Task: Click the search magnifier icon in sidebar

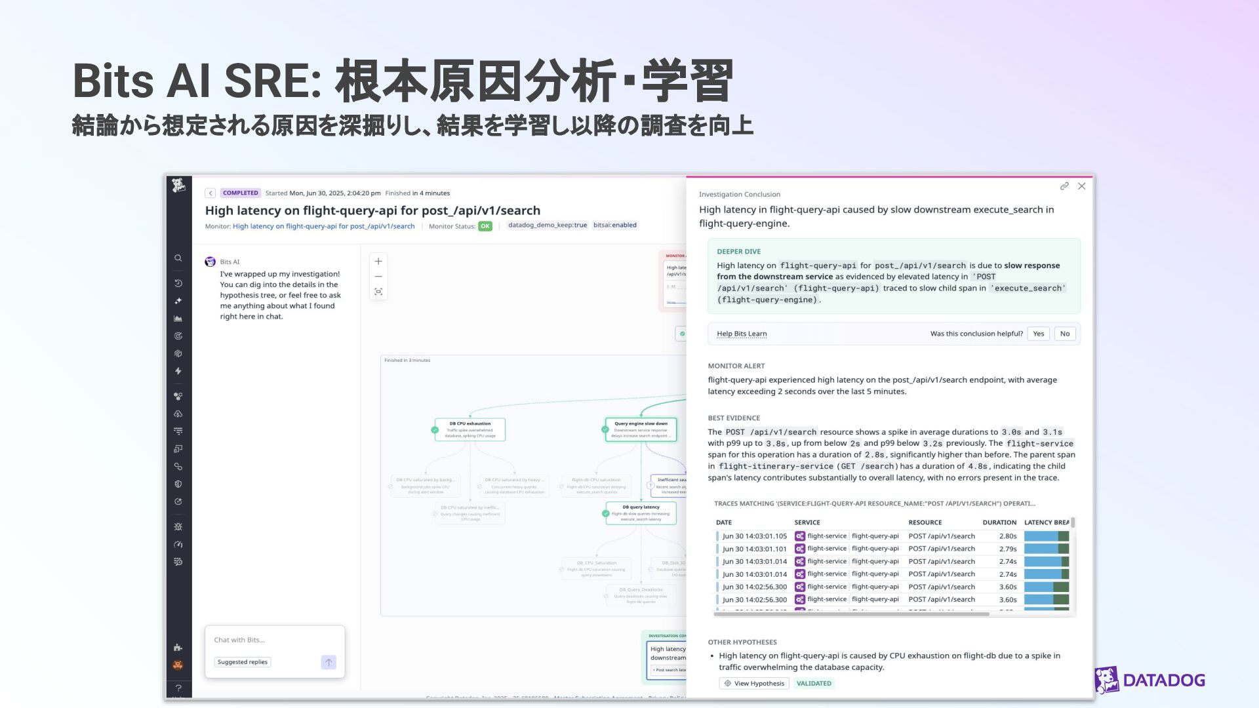Action: click(178, 258)
